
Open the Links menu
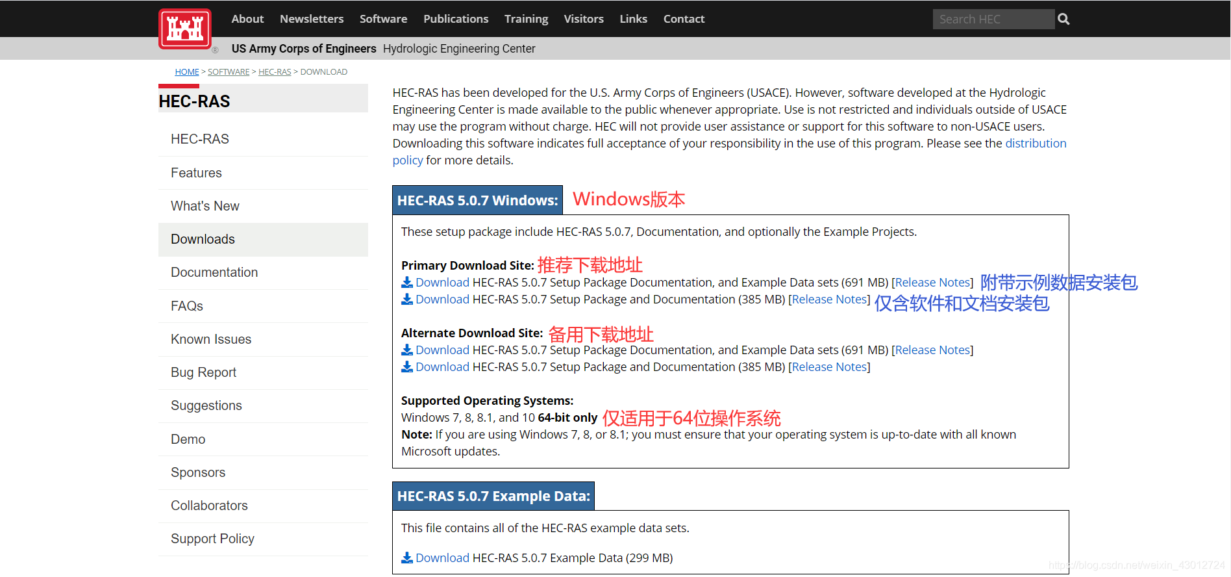tap(633, 19)
